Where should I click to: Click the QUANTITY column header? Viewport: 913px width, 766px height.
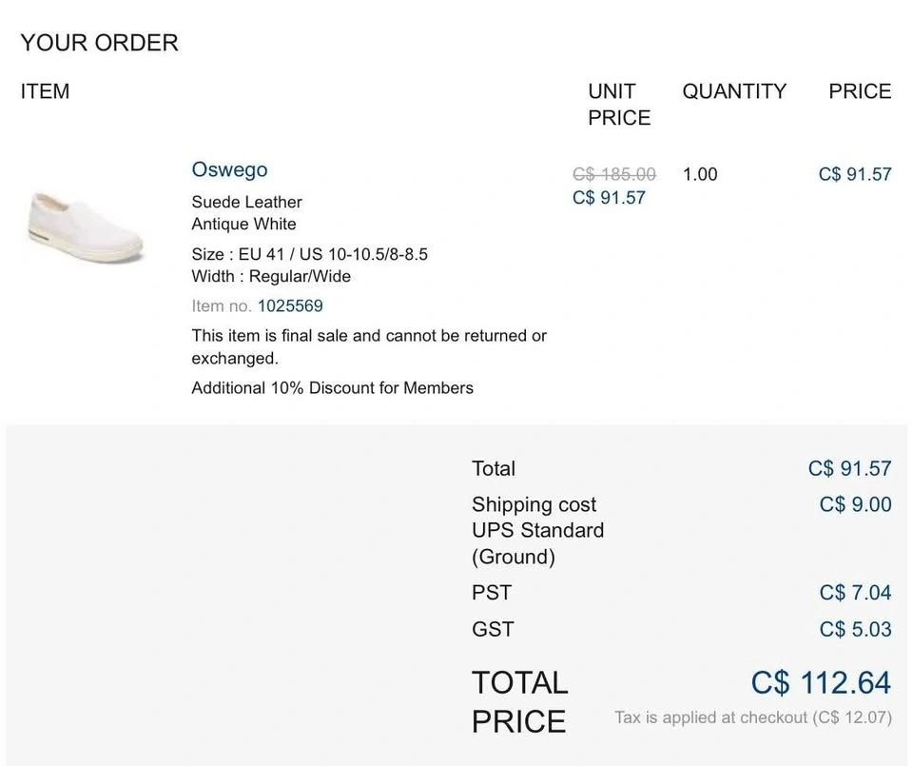click(x=734, y=91)
